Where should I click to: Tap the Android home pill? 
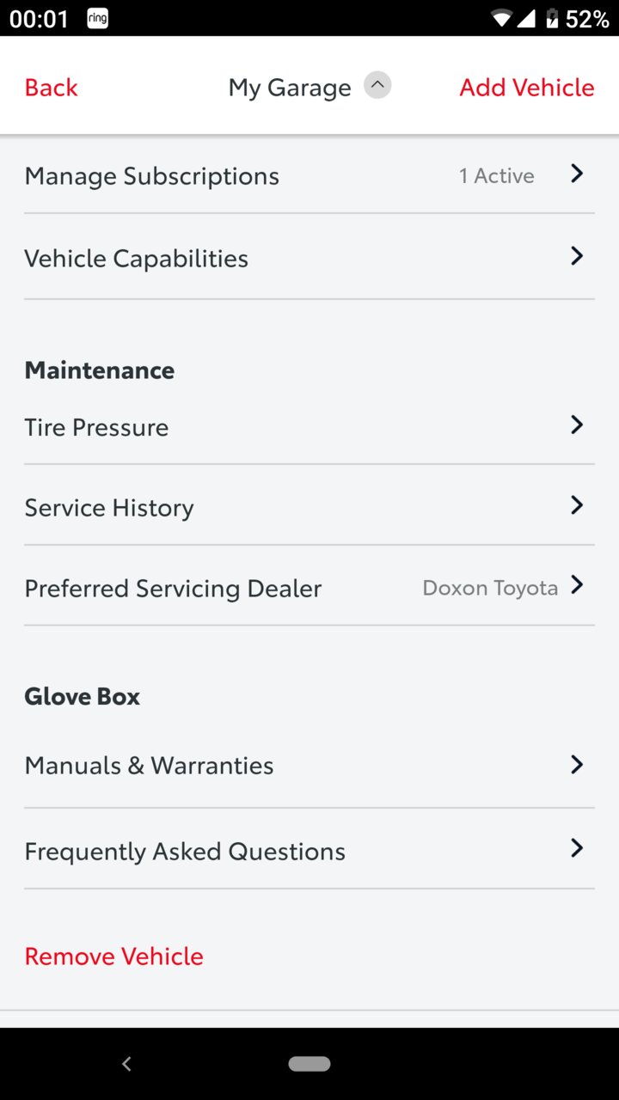(309, 1064)
